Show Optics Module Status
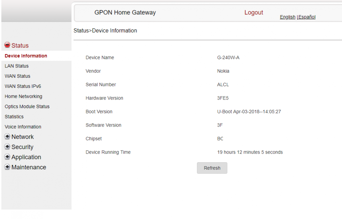 27,106
